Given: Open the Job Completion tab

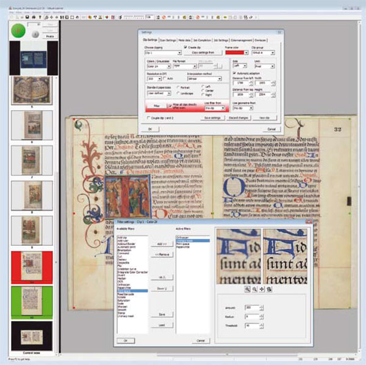Looking at the screenshot, I should (x=202, y=40).
